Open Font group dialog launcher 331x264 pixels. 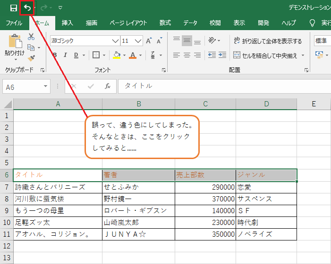pos(163,70)
